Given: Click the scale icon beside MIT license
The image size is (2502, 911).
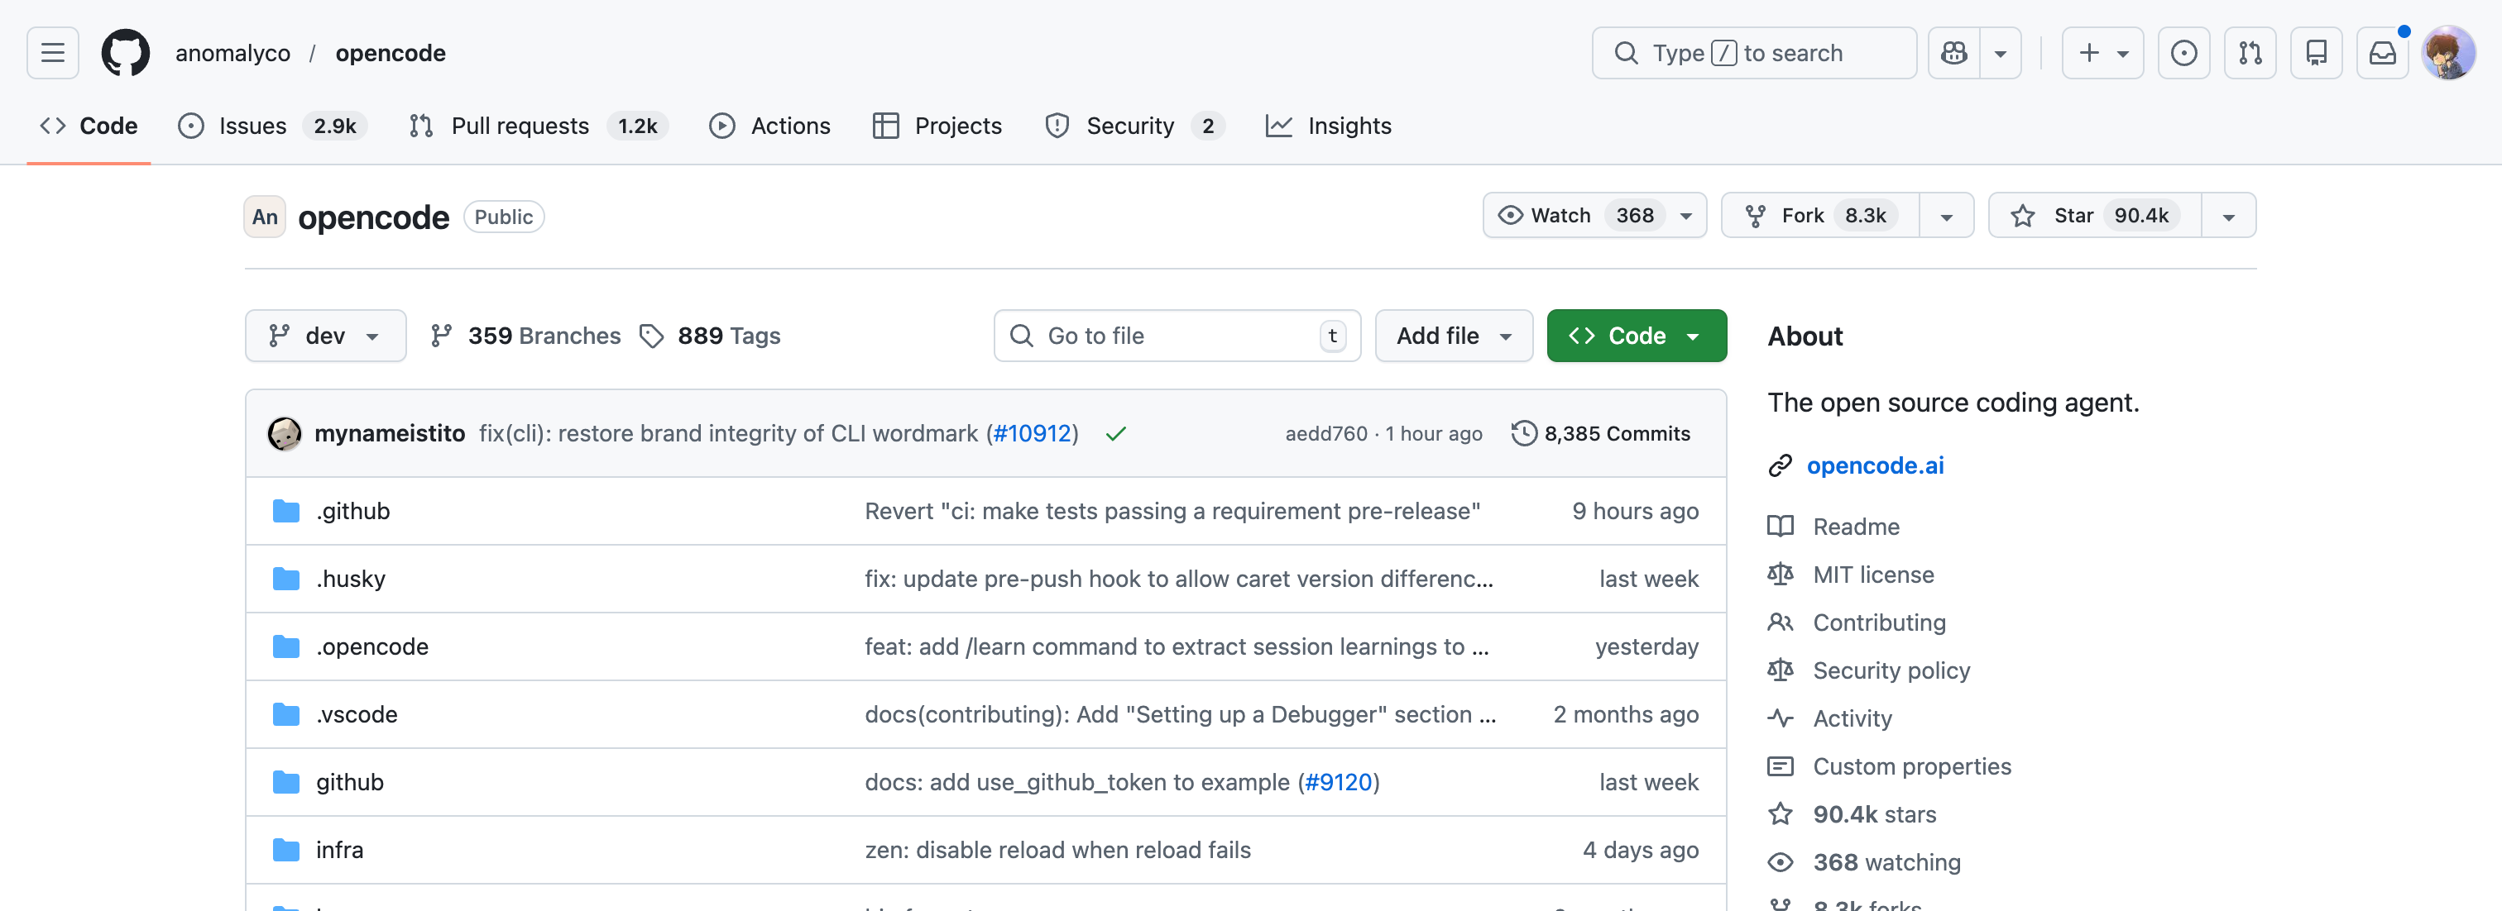Looking at the screenshot, I should pyautogui.click(x=1780, y=575).
